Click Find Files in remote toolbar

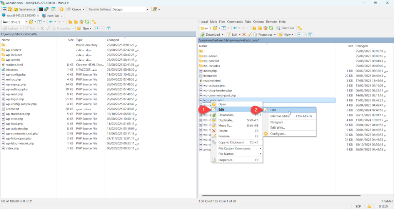click(285, 28)
